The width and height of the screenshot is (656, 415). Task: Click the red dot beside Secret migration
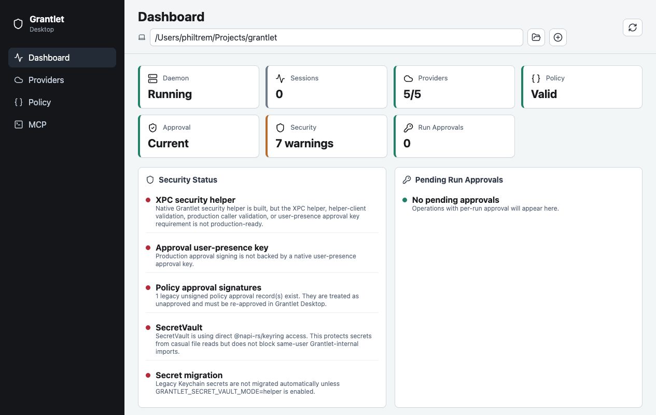[148, 376]
